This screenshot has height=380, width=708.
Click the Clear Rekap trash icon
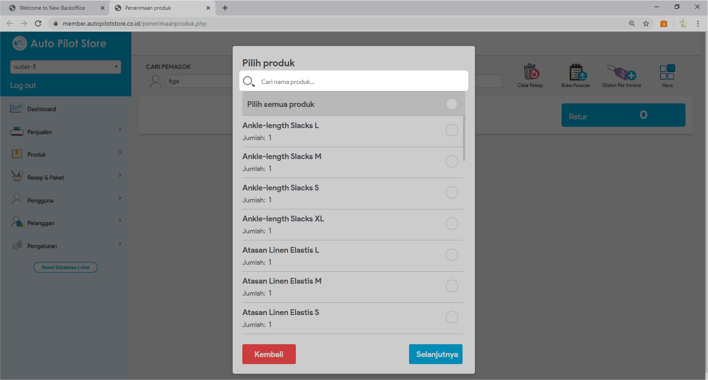tap(531, 72)
